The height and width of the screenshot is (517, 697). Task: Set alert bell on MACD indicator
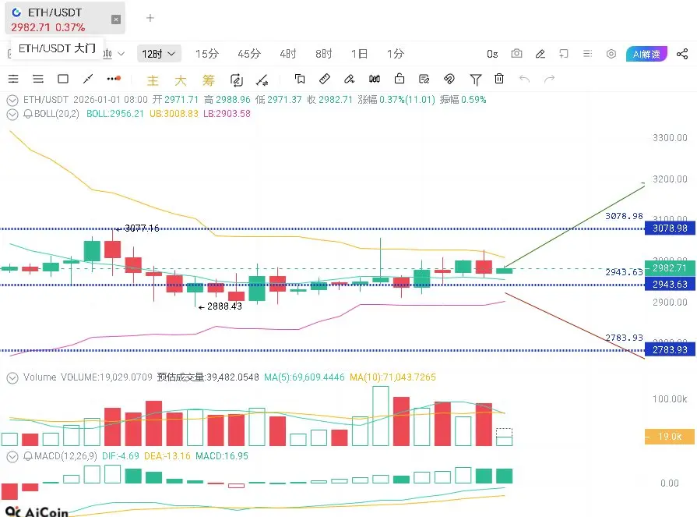point(27,456)
